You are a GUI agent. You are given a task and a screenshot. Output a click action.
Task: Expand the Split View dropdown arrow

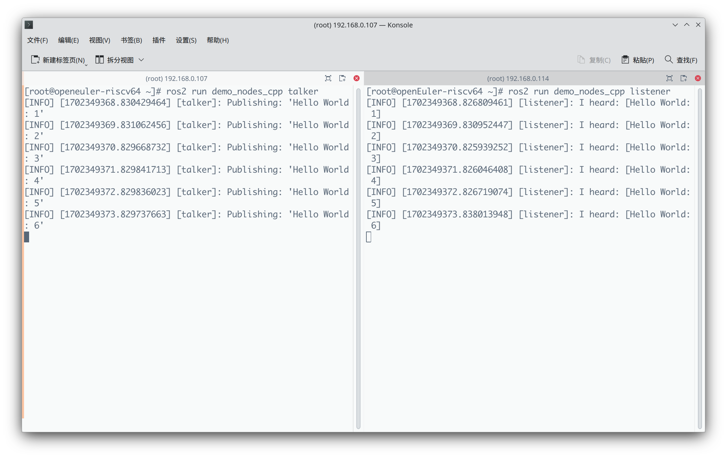point(141,60)
